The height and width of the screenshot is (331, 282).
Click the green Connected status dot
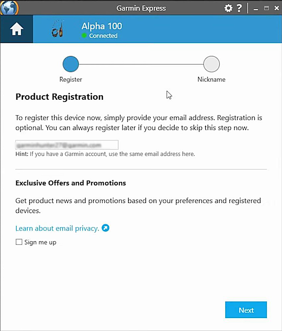click(84, 36)
